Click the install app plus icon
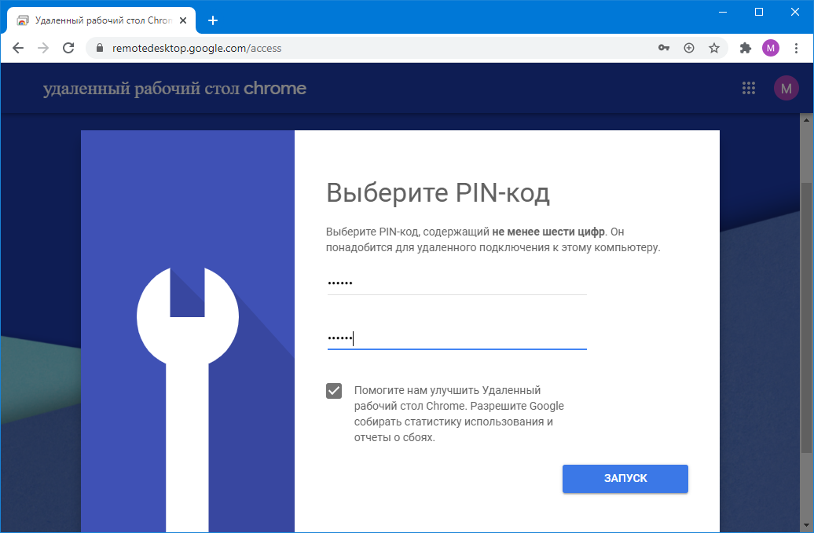 tap(689, 48)
